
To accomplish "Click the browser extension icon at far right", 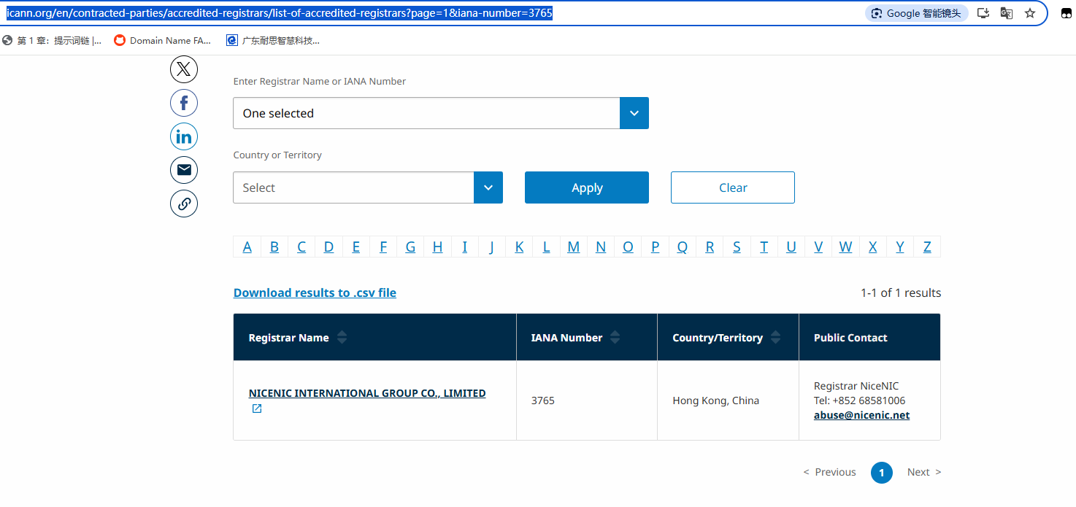I will click(1067, 13).
